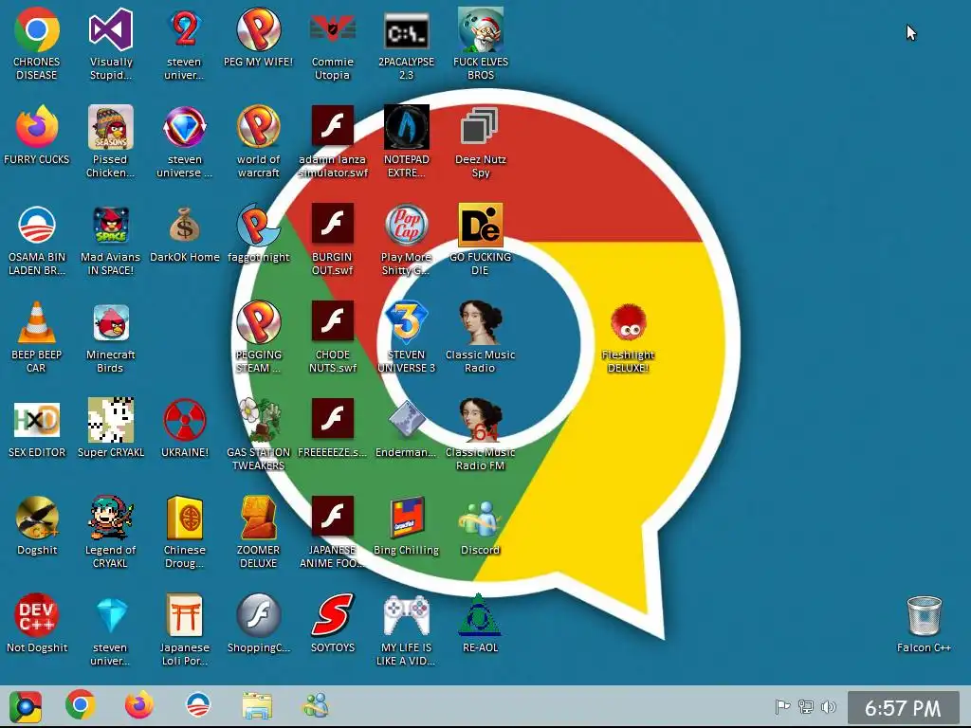
Task: Select the blue diamond steven univer... icon
Action: point(110,615)
